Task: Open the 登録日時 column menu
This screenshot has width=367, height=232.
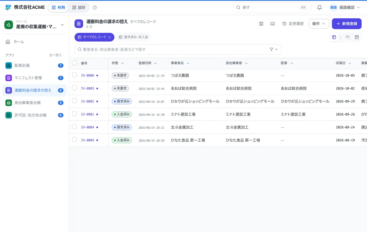Action: point(155,63)
